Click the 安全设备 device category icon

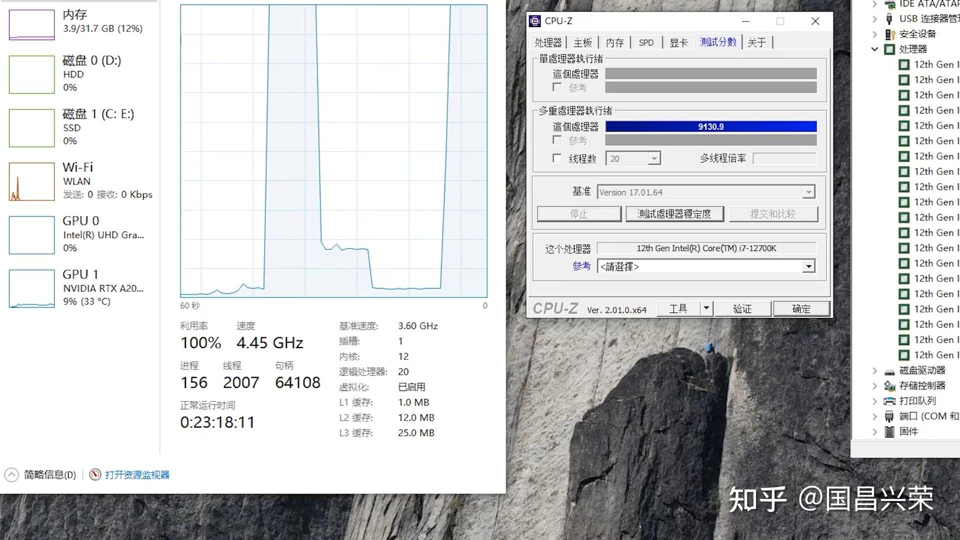[889, 34]
